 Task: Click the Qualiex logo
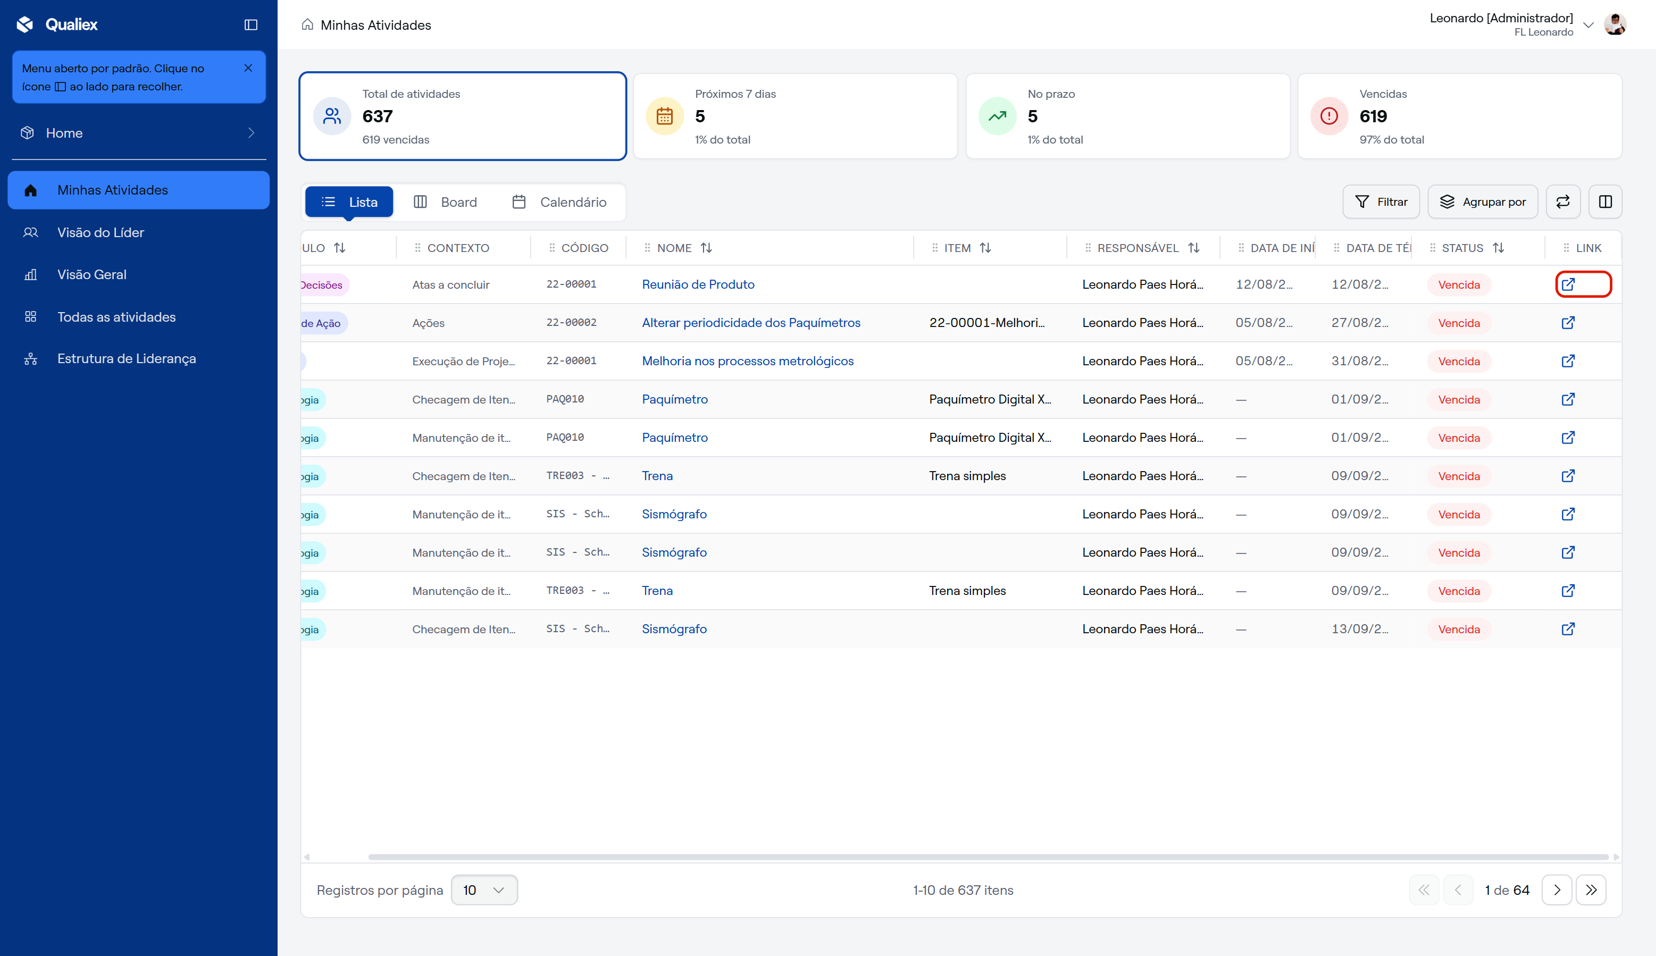tap(56, 25)
